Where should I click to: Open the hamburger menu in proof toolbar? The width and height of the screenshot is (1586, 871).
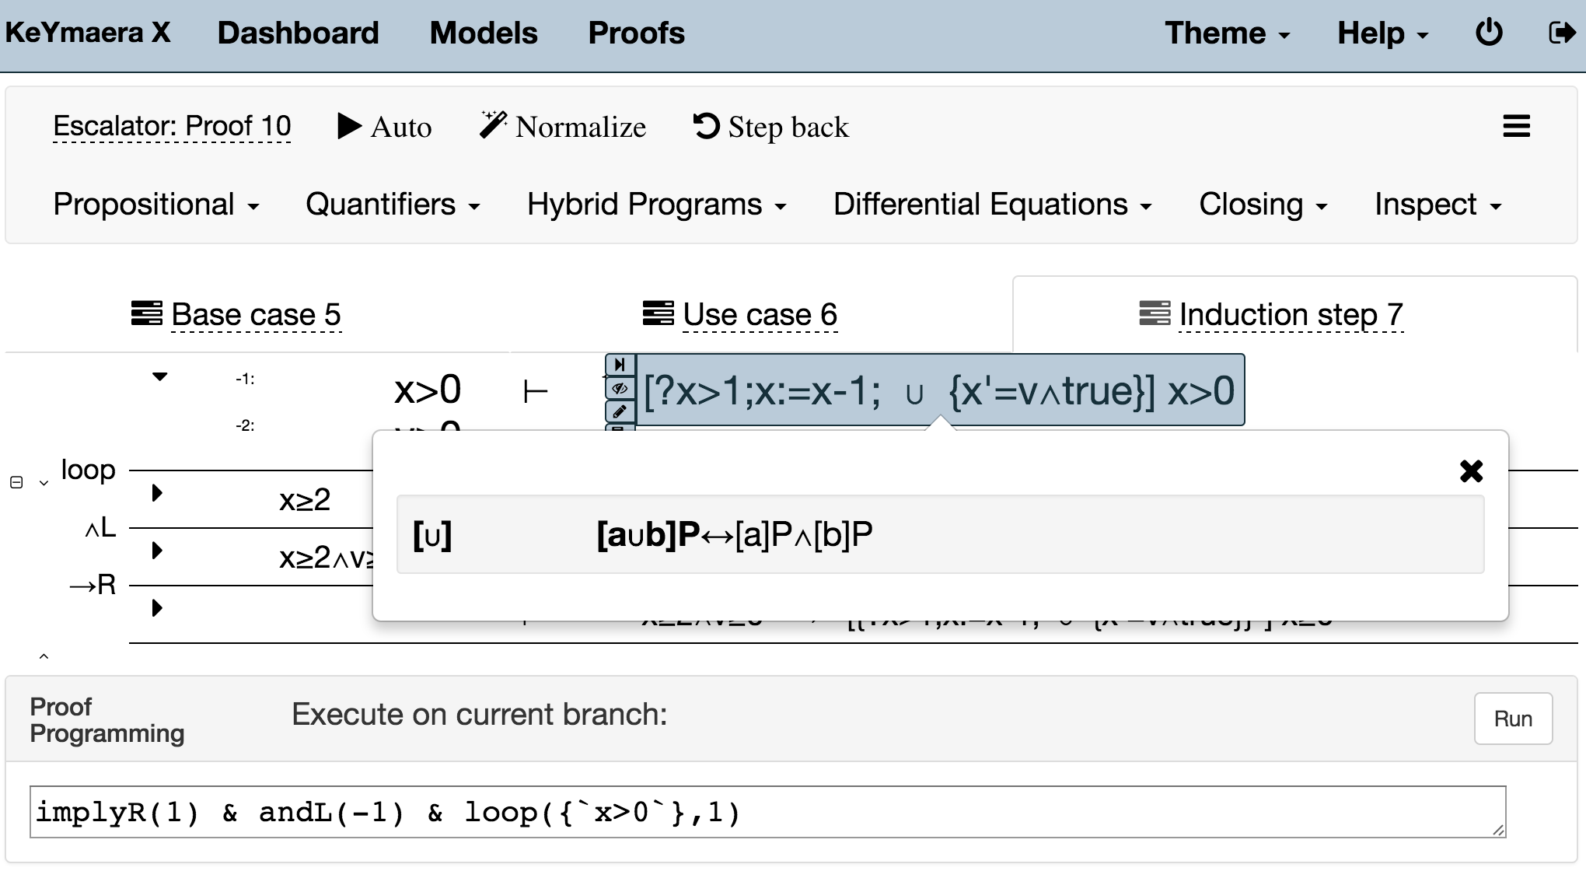(x=1516, y=126)
